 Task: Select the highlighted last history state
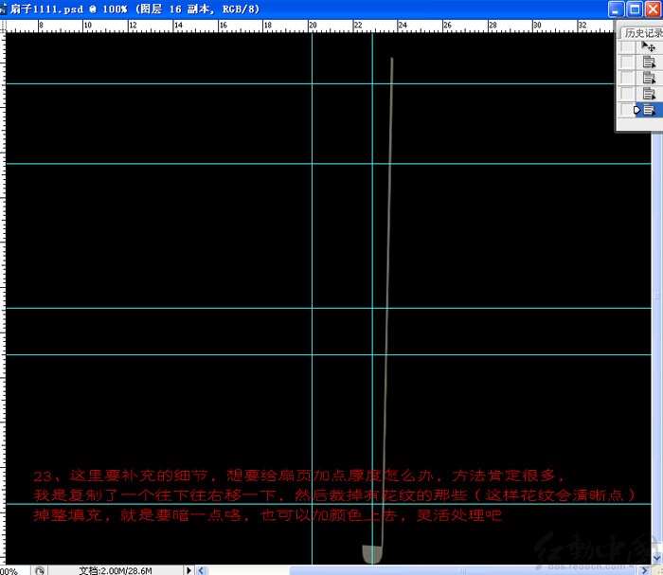(x=650, y=110)
